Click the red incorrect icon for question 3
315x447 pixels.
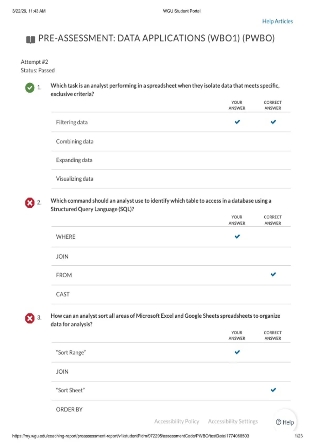pos(30,318)
